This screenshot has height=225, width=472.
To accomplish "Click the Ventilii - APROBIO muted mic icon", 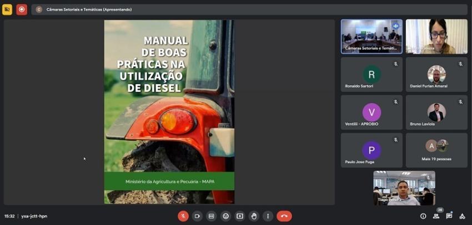I will 395,102.
